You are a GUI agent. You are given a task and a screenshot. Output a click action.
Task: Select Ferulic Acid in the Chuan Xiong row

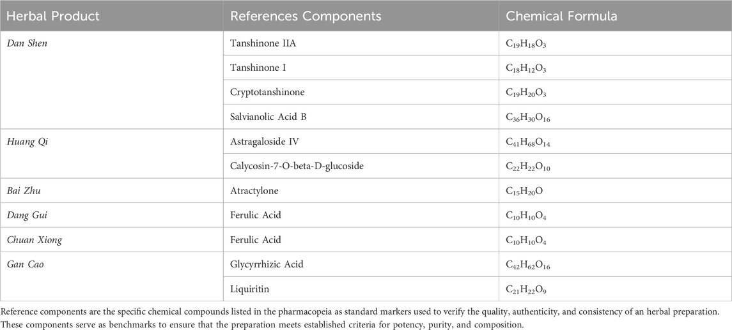coord(254,240)
